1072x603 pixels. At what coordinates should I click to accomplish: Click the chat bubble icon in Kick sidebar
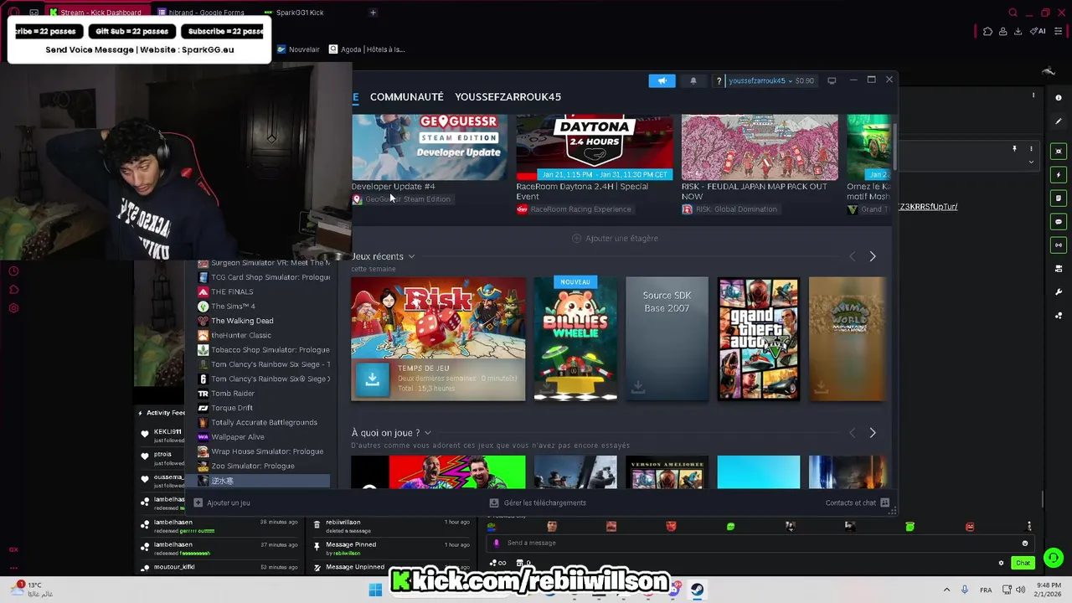click(x=1059, y=222)
